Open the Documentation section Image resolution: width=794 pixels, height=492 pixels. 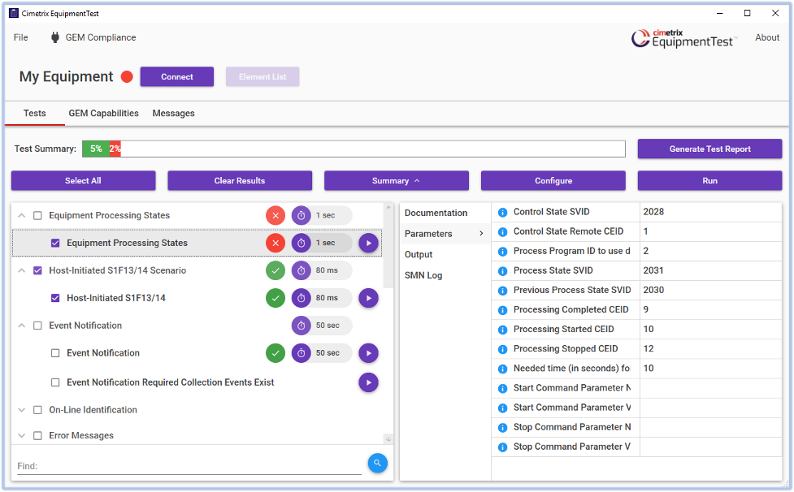tap(436, 214)
